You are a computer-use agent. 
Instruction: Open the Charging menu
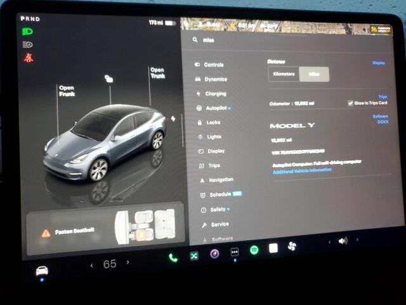[x=211, y=93]
